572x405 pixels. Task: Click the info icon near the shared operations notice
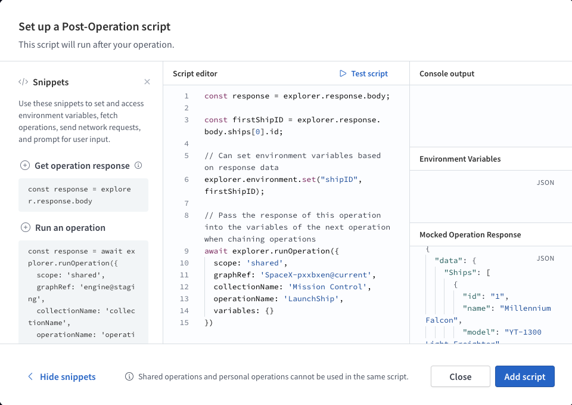(x=128, y=376)
